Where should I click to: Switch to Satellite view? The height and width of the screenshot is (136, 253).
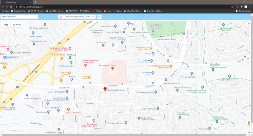(17, 25)
